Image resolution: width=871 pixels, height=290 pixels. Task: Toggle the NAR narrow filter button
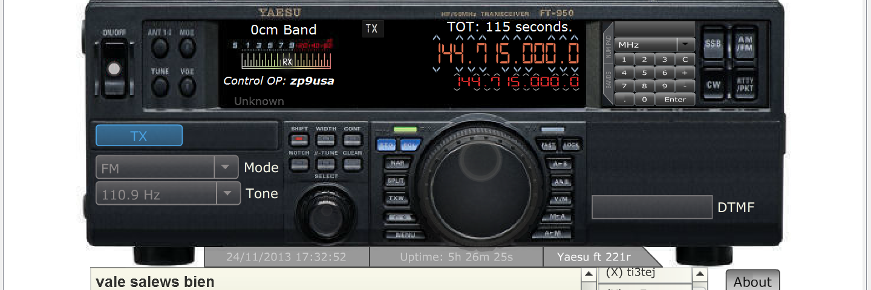[x=396, y=163]
